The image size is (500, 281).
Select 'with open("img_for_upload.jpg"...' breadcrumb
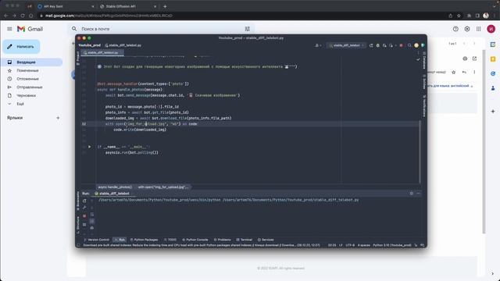pyautogui.click(x=163, y=187)
